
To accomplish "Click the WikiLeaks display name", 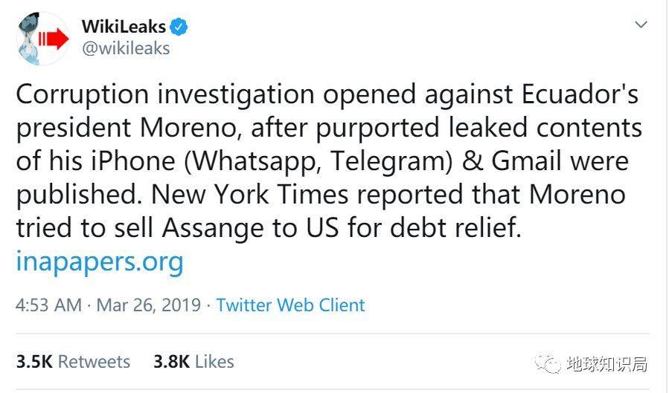I will [x=124, y=27].
